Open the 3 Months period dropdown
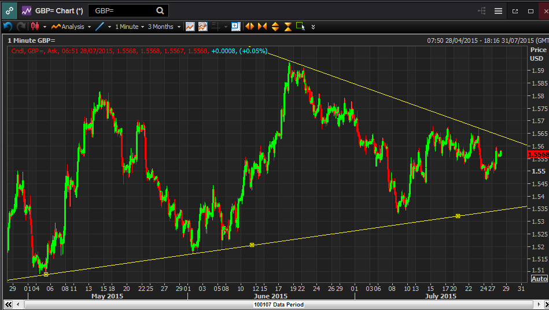549x310 pixels. (164, 27)
